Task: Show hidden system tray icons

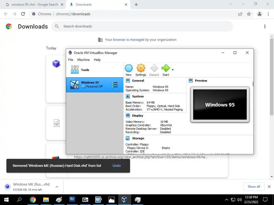Action: [226, 200]
